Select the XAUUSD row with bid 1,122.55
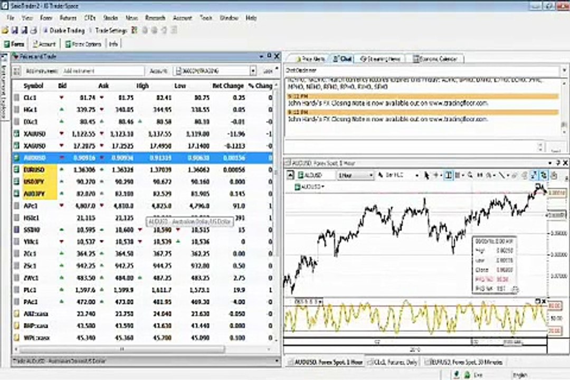The width and height of the screenshot is (570, 380). click(x=142, y=134)
